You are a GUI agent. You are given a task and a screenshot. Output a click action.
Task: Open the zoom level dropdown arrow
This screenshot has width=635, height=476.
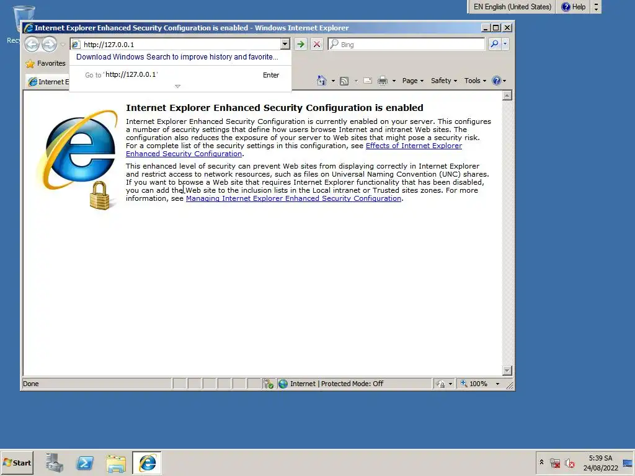[x=498, y=384]
